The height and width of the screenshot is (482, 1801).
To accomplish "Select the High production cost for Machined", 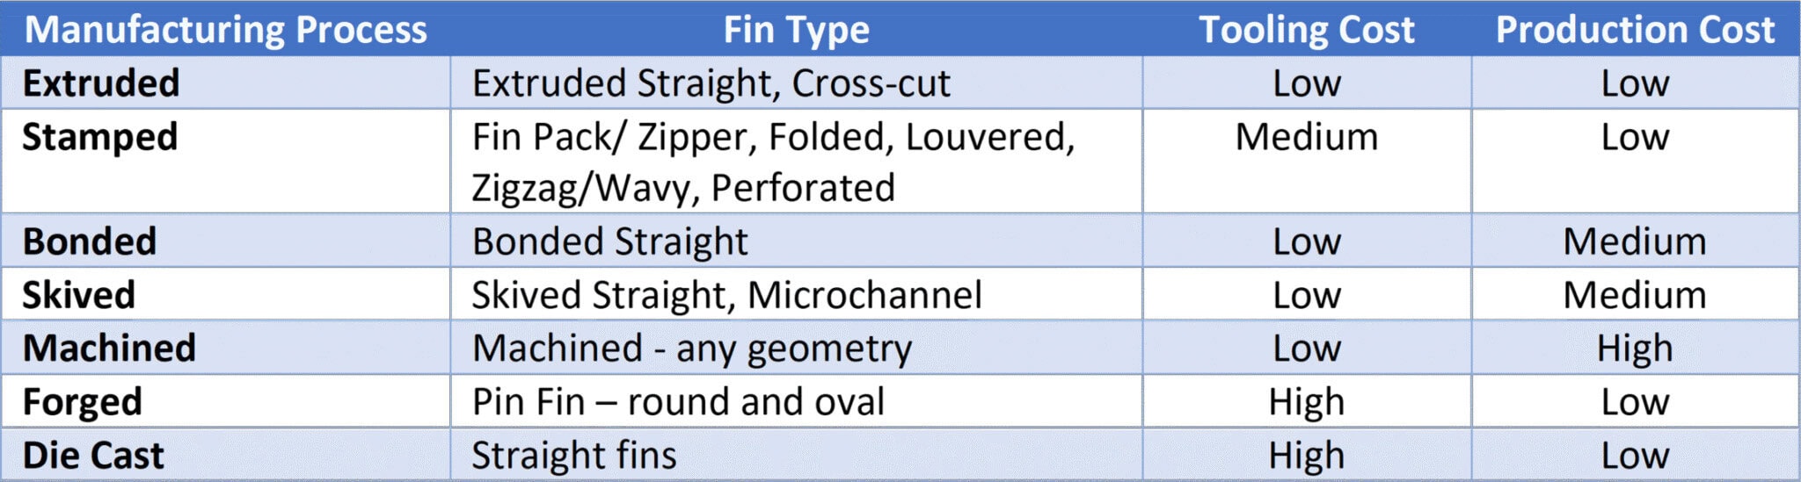I will click(x=1635, y=349).
